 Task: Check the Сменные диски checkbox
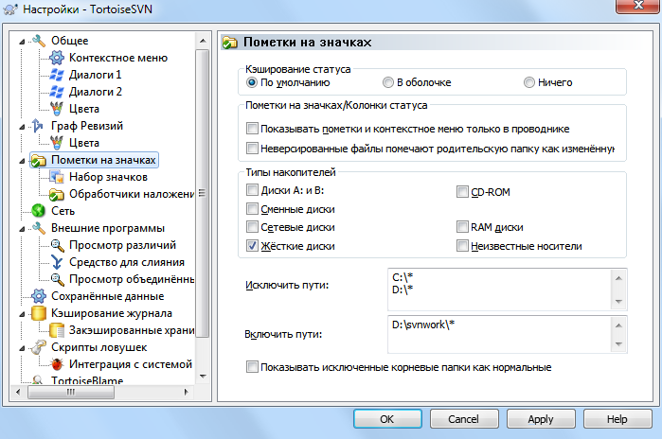(252, 209)
